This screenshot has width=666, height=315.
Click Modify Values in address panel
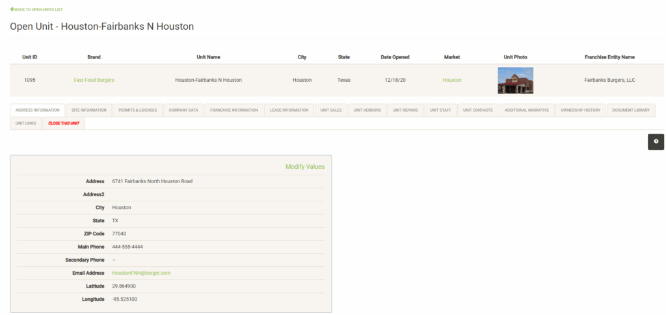(304, 167)
